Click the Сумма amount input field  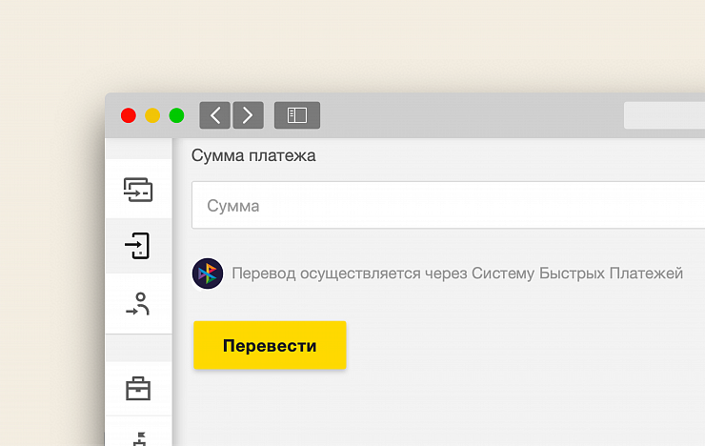449,206
